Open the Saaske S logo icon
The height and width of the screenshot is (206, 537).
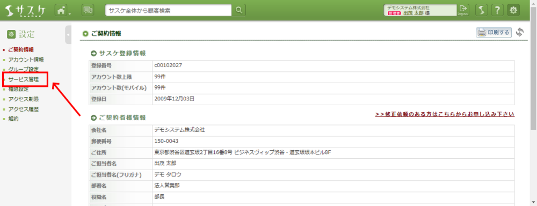(x=482, y=10)
